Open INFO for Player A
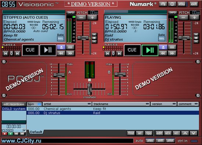This screenshot has width=202, height=145. click(x=71, y=12)
